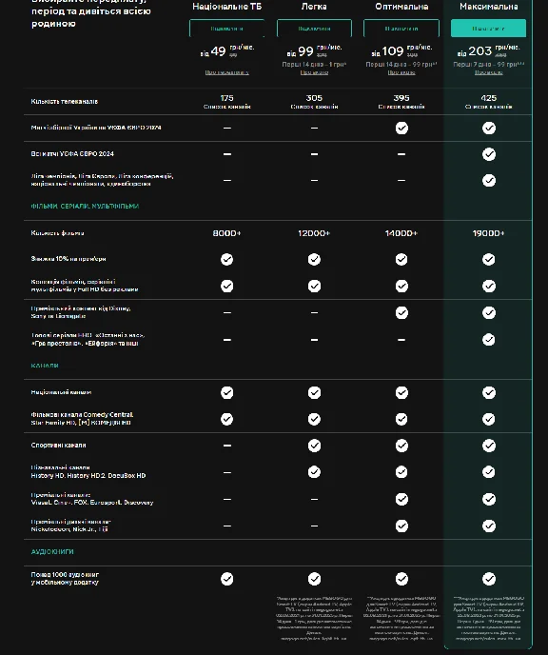Click Оптимальна checkmark in FOX, Eurosport row
This screenshot has height=655, width=548.
(401, 499)
